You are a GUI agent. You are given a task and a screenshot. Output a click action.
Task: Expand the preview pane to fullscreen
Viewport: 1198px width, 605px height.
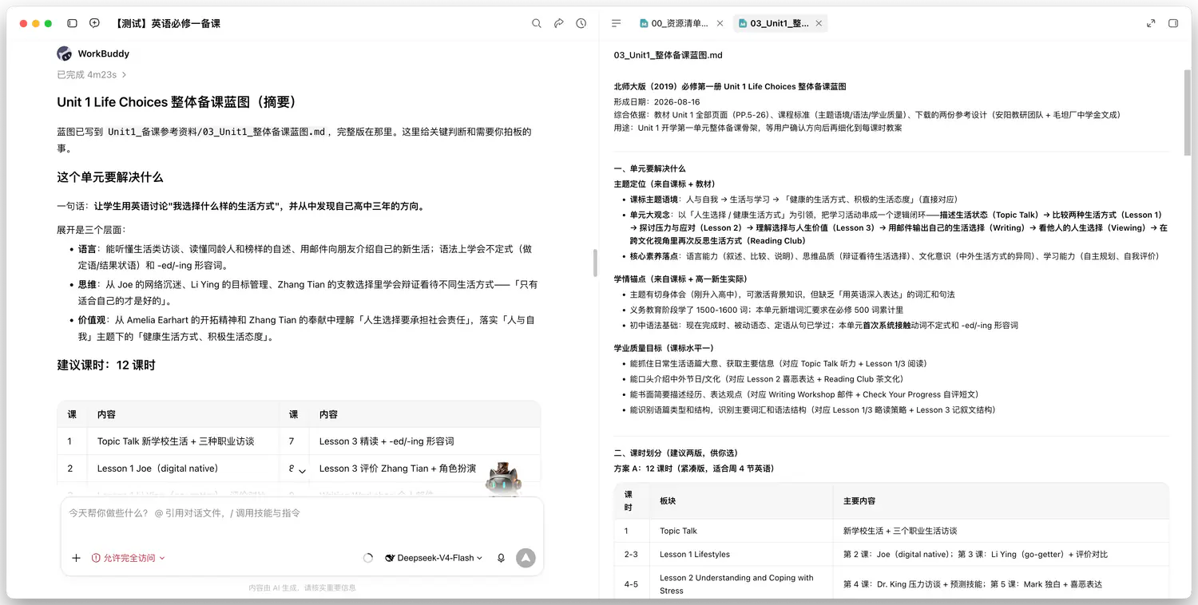(1151, 24)
